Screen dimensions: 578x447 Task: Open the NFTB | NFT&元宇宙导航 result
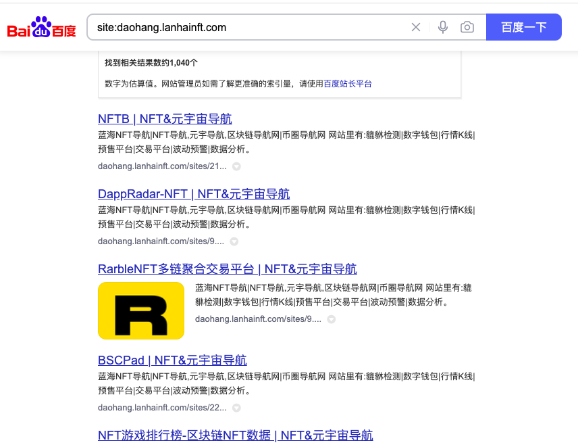[x=165, y=119]
